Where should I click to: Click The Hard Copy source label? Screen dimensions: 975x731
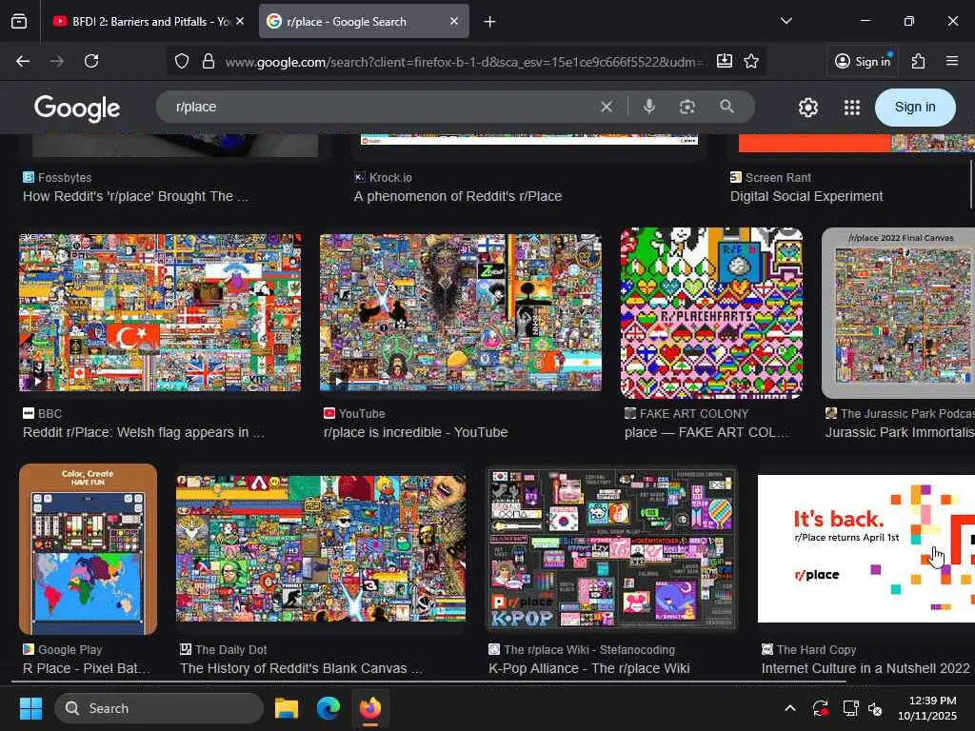pos(816,650)
